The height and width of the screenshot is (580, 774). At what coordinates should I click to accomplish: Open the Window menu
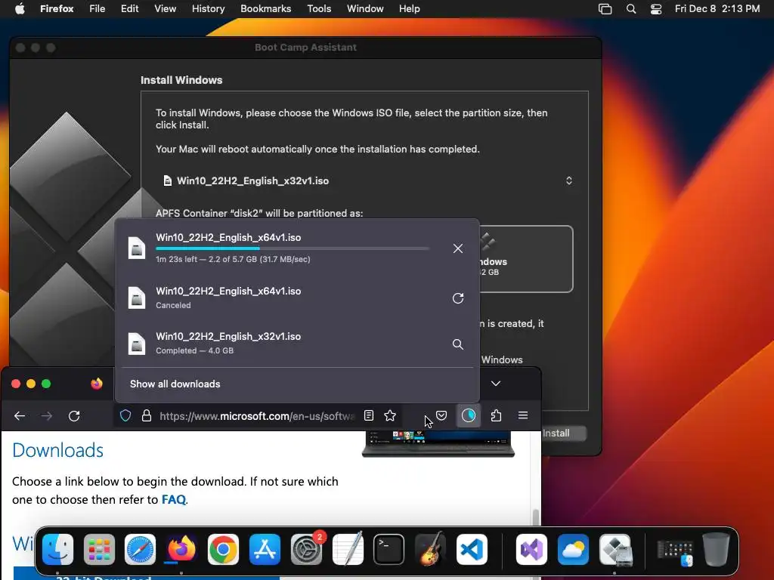365,9
